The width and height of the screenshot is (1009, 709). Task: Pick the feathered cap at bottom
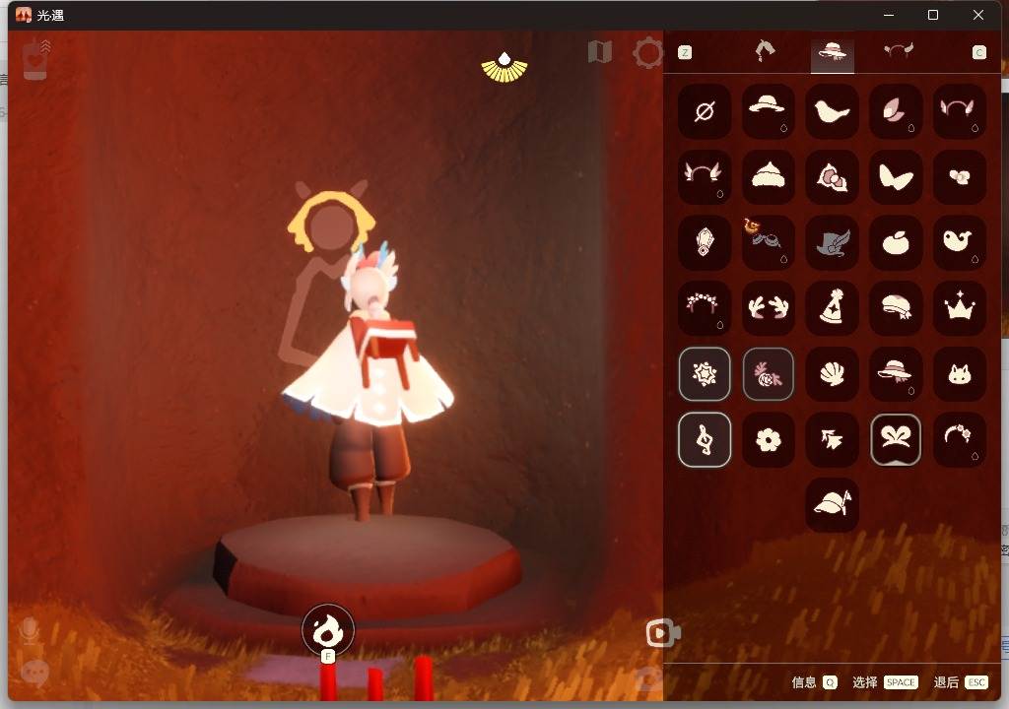(x=832, y=505)
